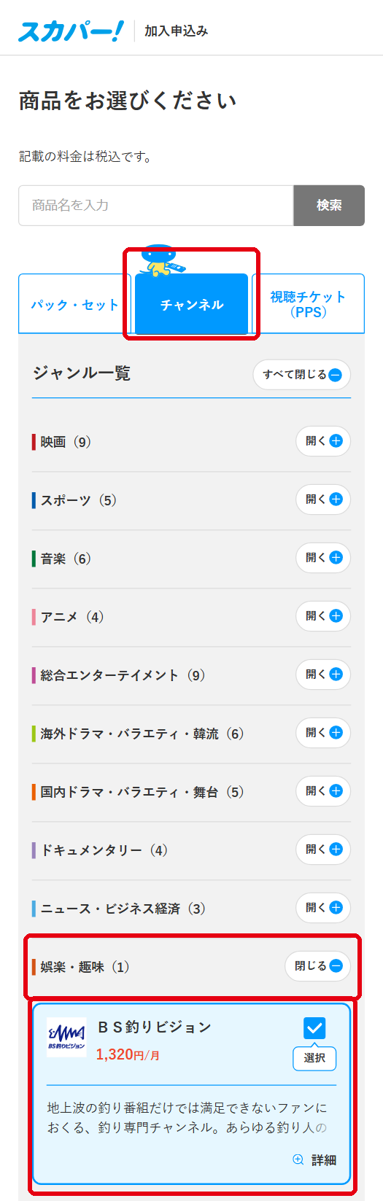Switch to the パック・セット tab

[x=74, y=304]
